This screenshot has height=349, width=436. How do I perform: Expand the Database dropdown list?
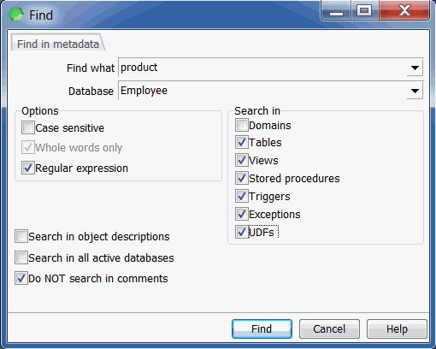415,91
